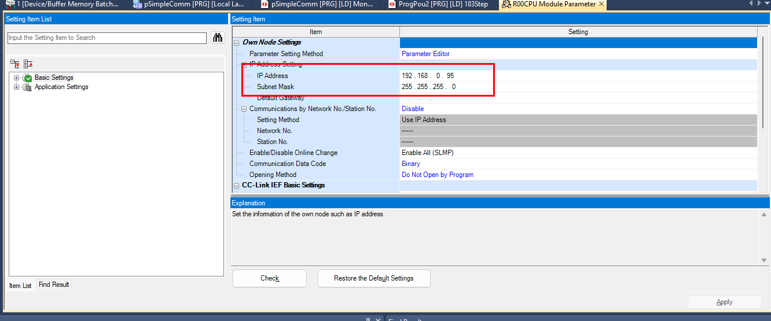
Task: Click the Binary setting value
Action: click(x=411, y=164)
